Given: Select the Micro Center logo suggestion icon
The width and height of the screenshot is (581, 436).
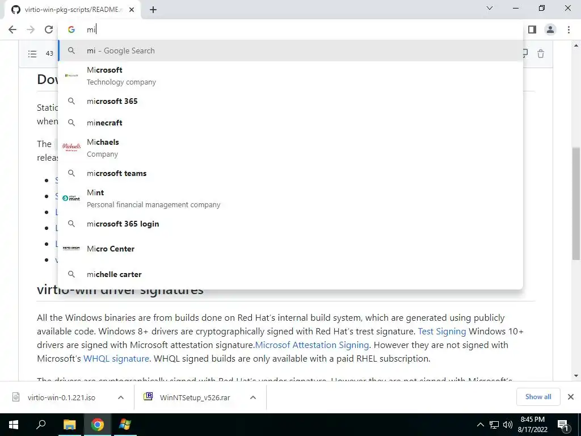Looking at the screenshot, I should click(x=71, y=249).
